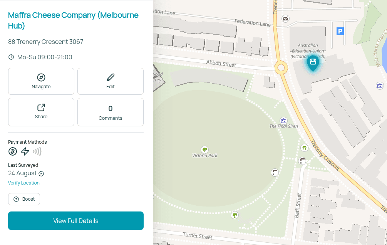
Task: Click the artwork icon near Main Yarra Trail
Action: coord(380,86)
